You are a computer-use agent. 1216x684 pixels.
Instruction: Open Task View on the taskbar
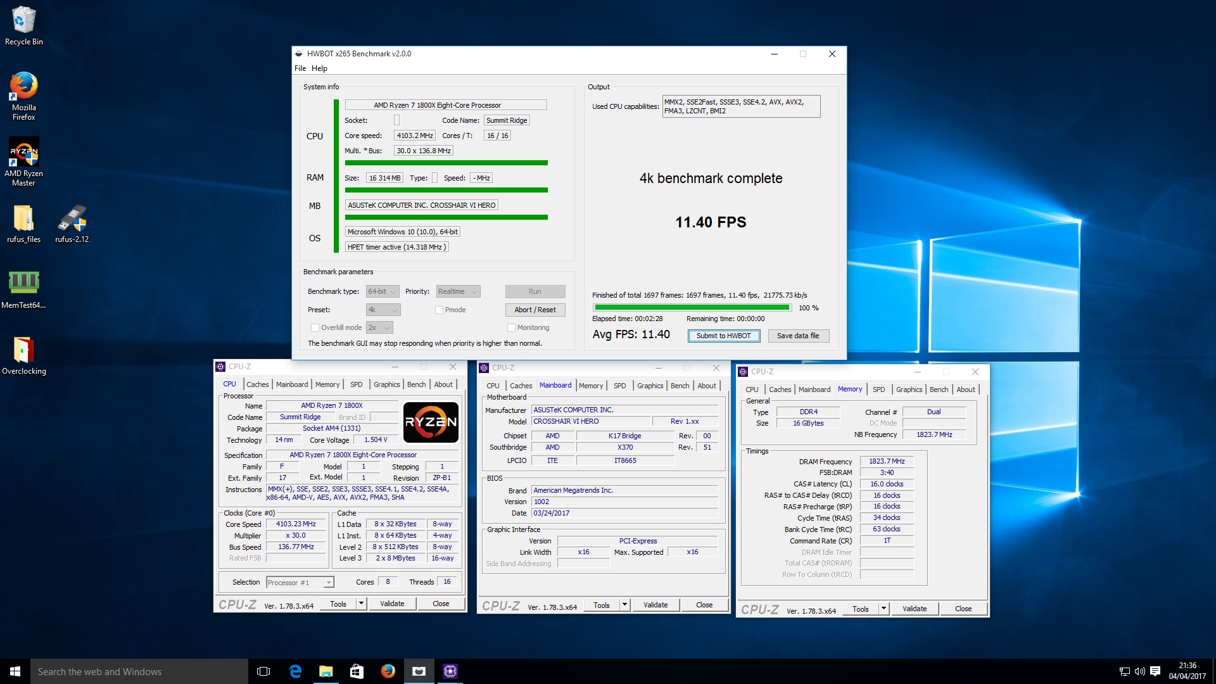tap(263, 671)
